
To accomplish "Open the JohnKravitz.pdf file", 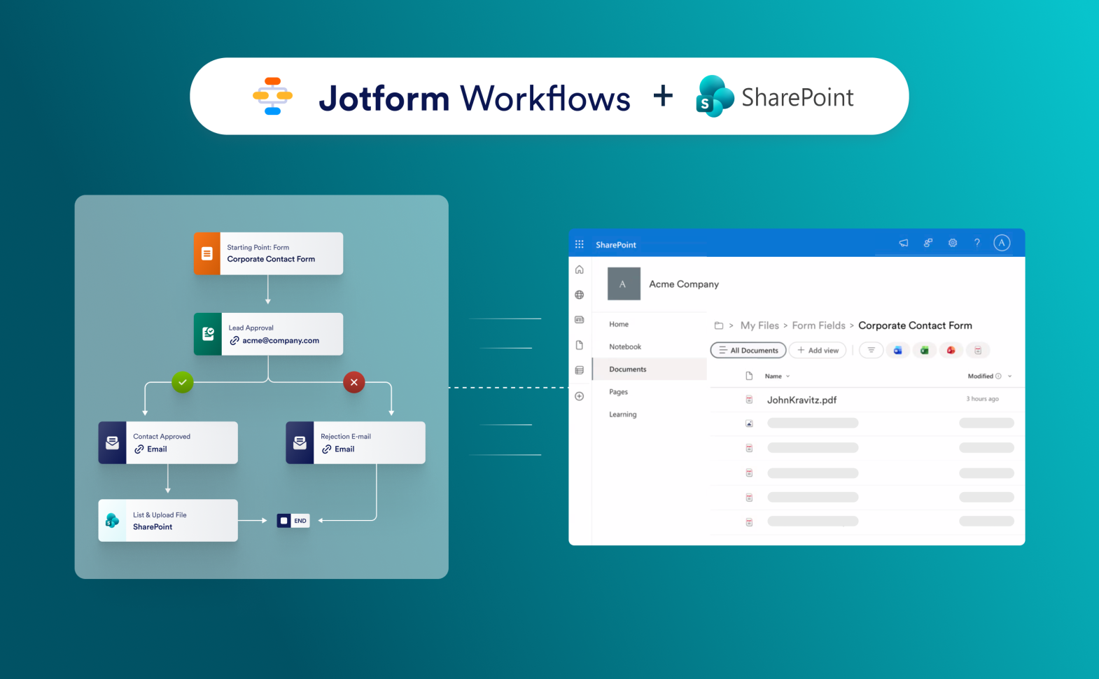I will click(x=801, y=400).
